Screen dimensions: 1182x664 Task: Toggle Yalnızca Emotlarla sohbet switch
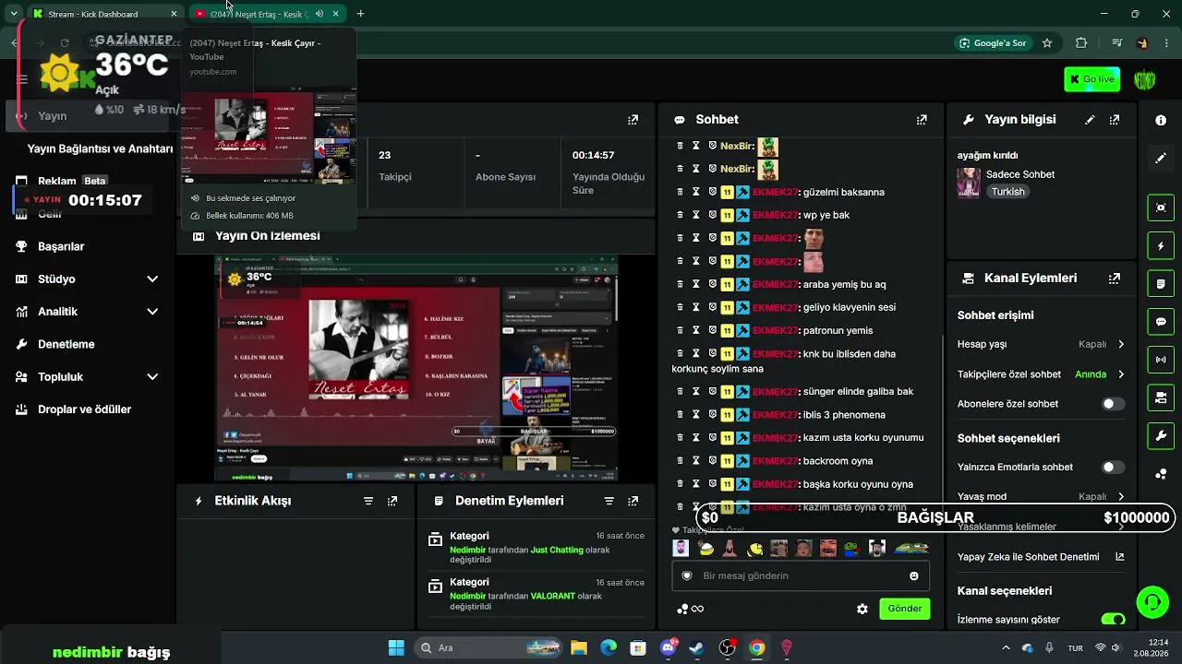(x=1114, y=468)
